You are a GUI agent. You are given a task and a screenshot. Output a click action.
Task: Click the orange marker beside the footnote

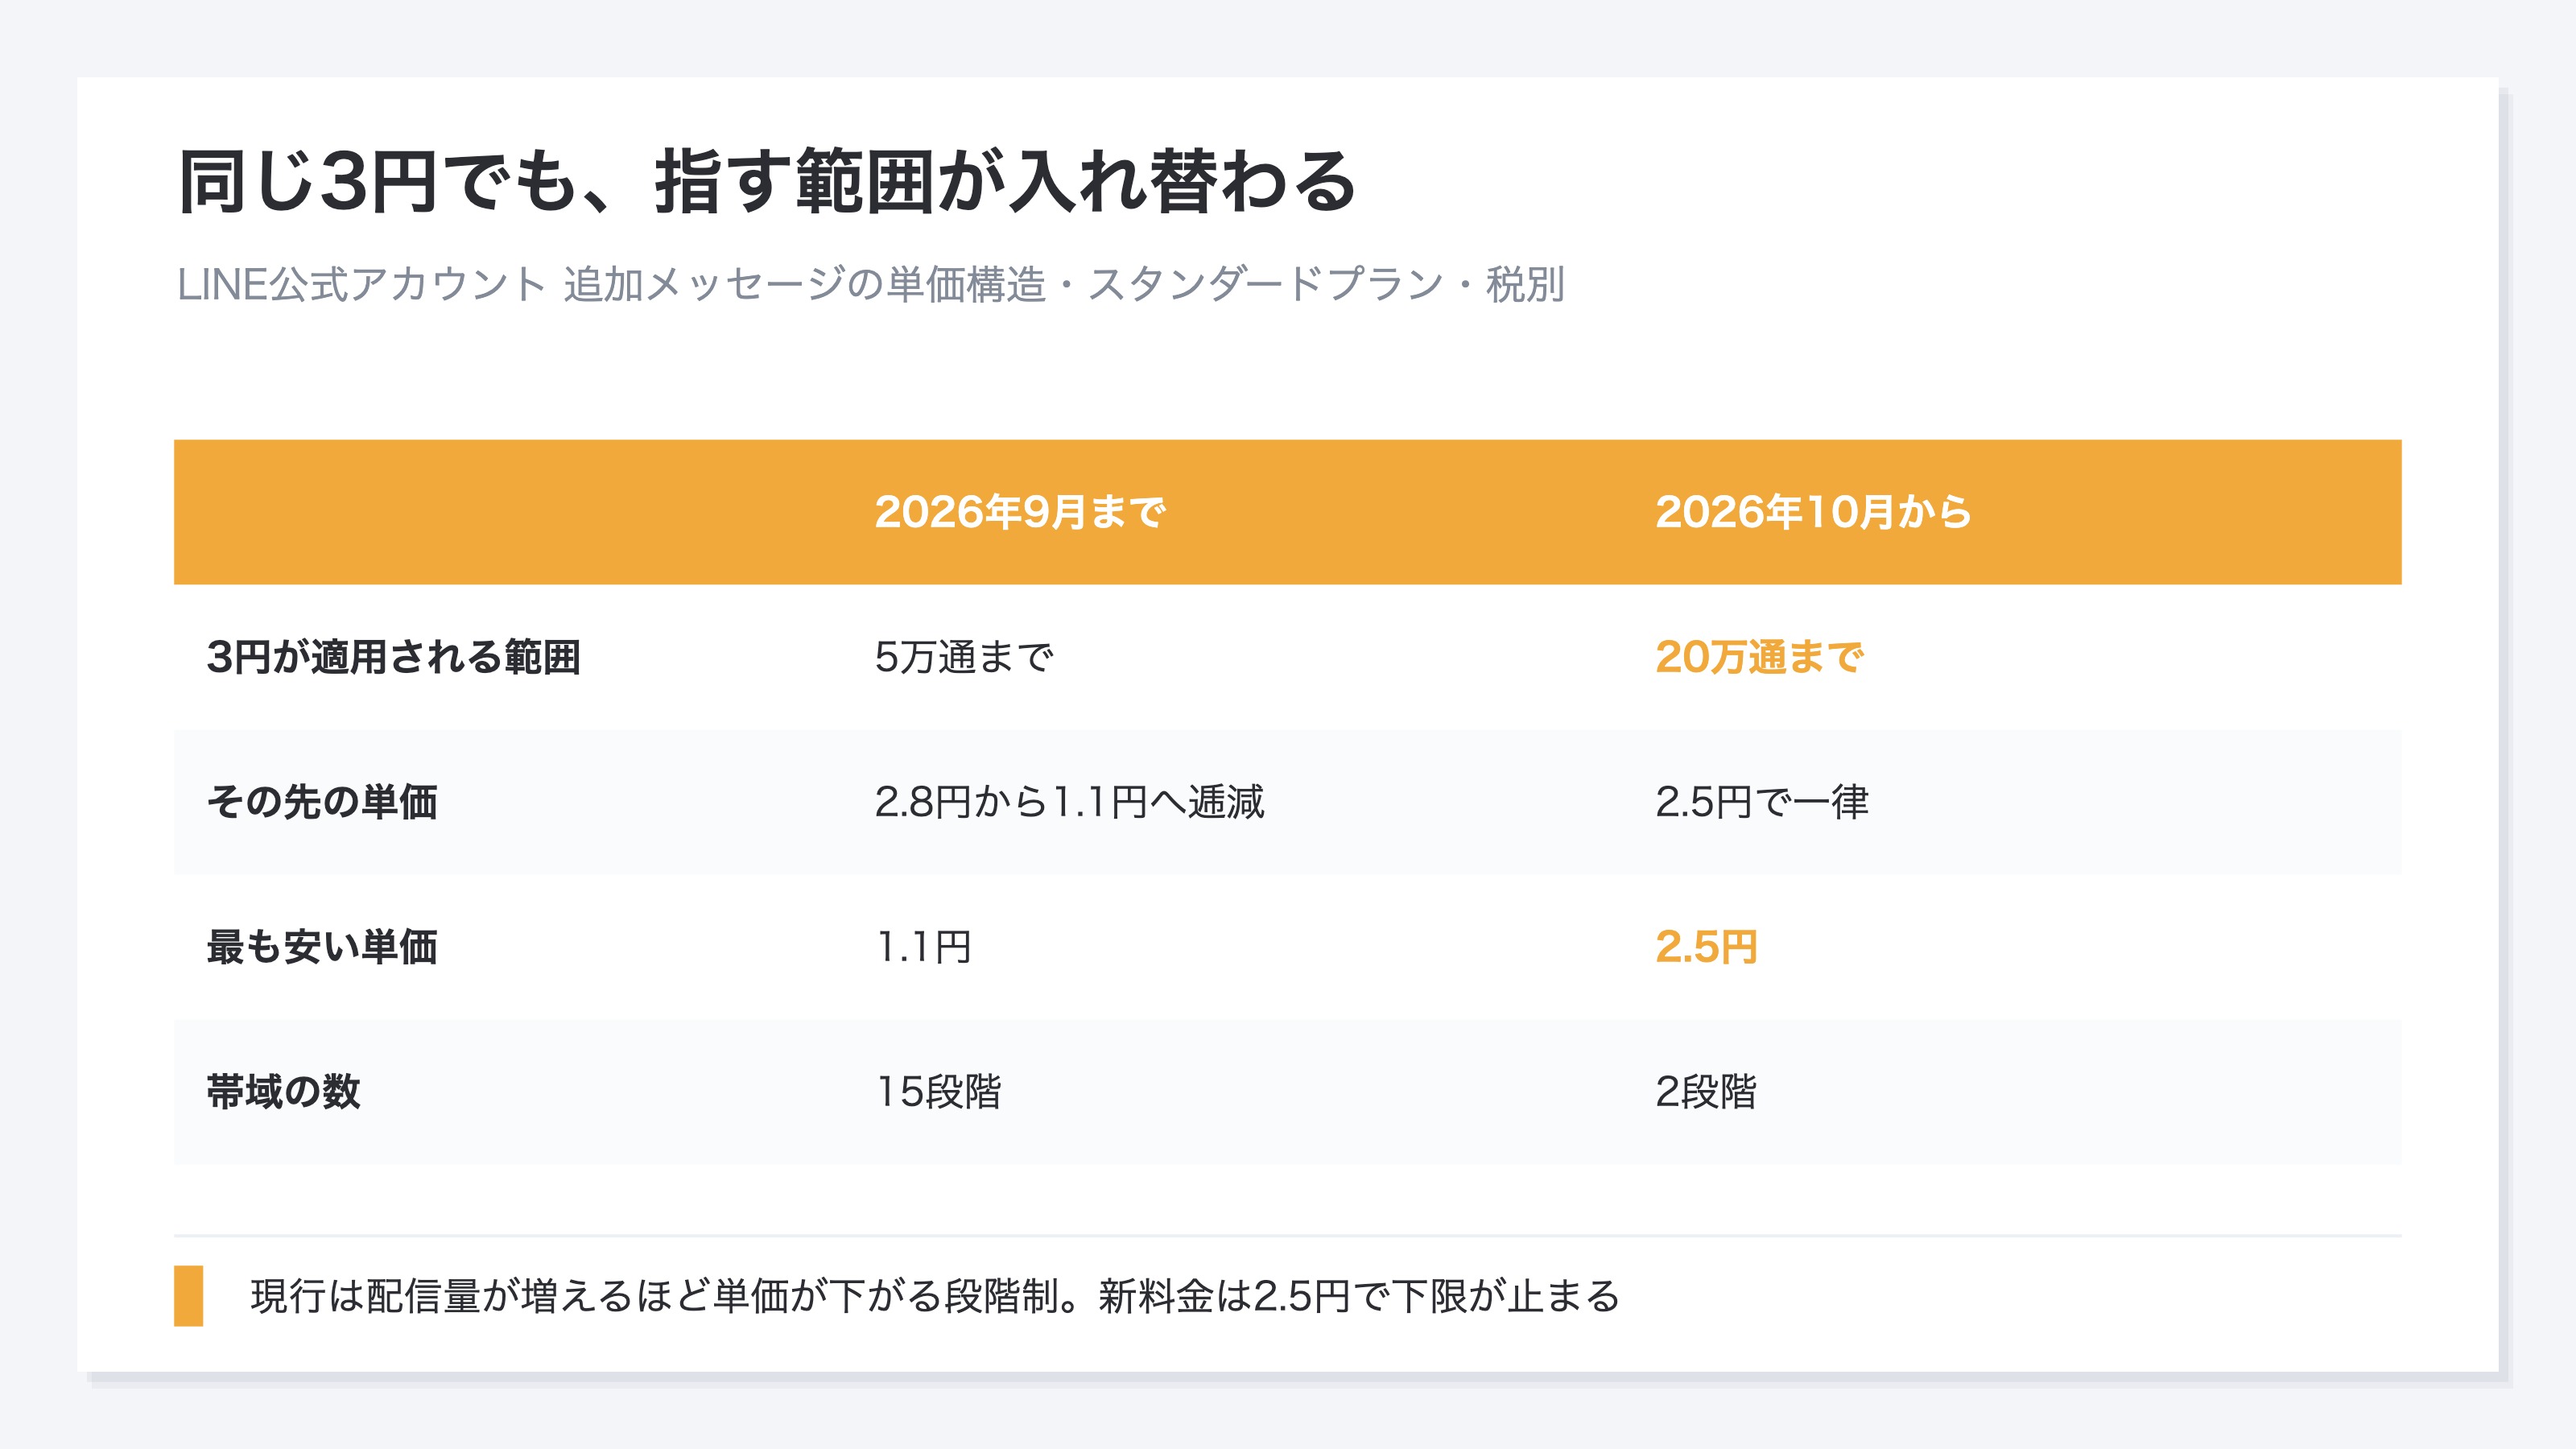(189, 1296)
